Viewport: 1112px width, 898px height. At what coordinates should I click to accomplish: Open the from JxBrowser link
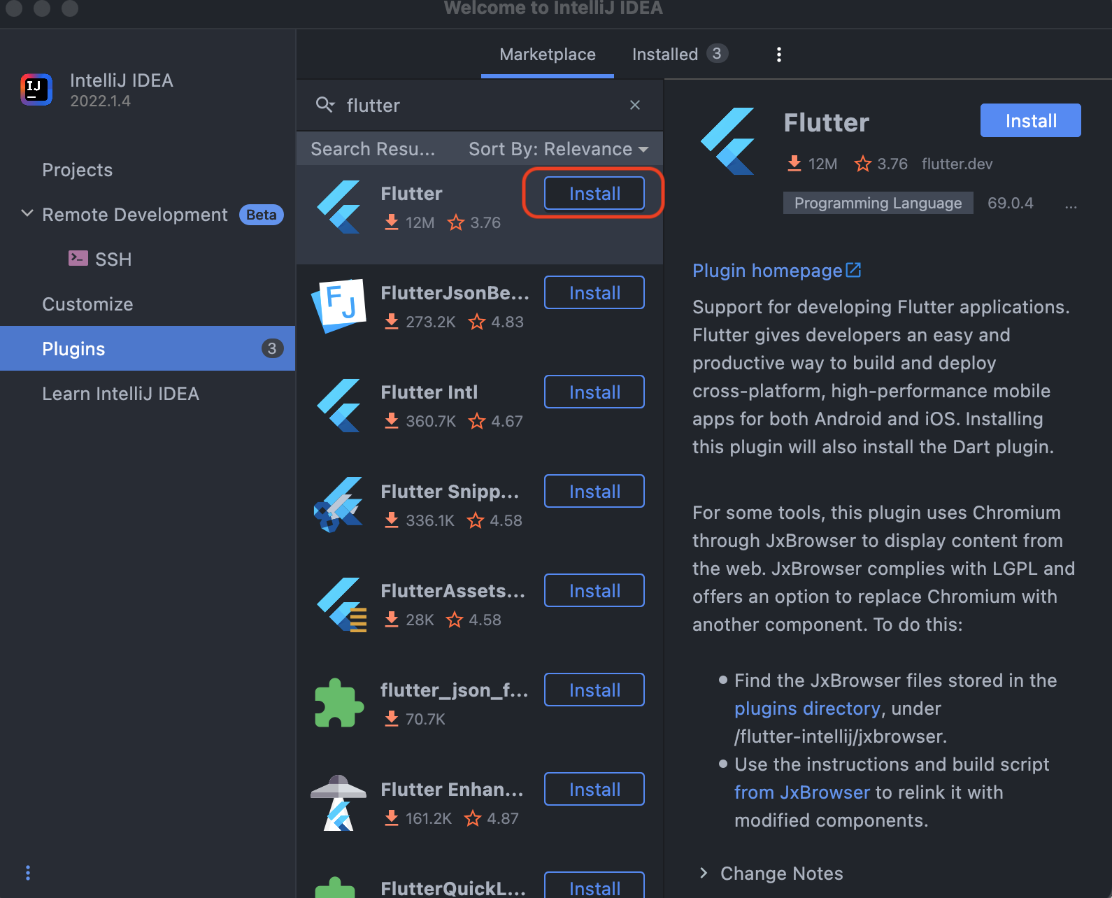click(802, 792)
